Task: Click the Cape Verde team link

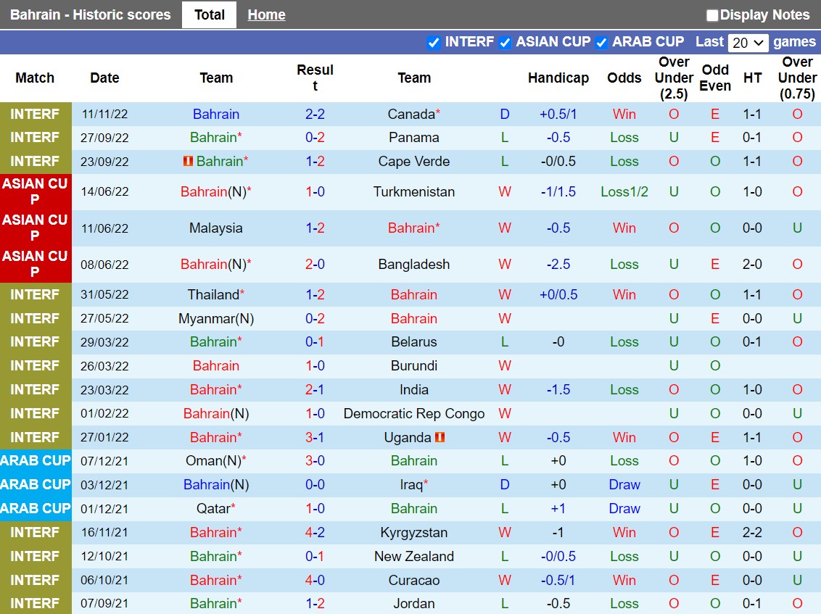Action: coord(414,162)
